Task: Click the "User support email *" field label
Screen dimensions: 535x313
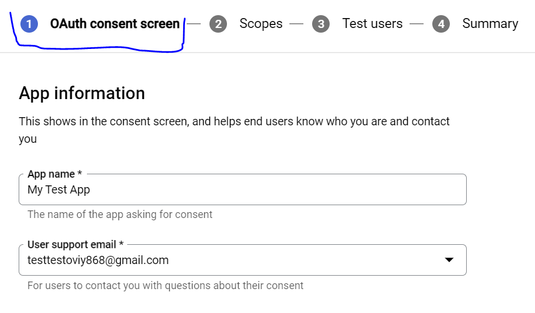Action: tap(76, 245)
